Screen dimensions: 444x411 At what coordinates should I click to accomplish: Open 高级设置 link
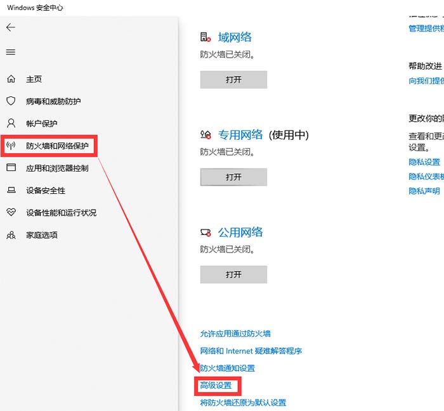pyautogui.click(x=216, y=385)
